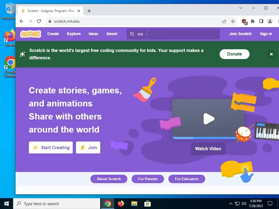279x209 pixels.
Task: Select the Recycle Bin desktop icon
Action: 9,11
